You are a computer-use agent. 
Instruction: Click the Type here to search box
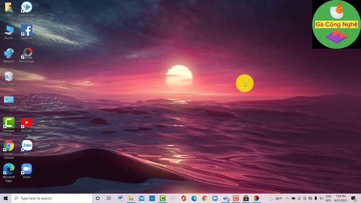[52, 198]
